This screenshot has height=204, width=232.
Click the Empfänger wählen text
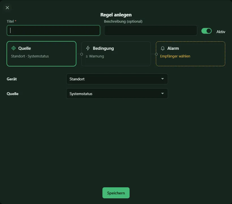tap(175, 56)
